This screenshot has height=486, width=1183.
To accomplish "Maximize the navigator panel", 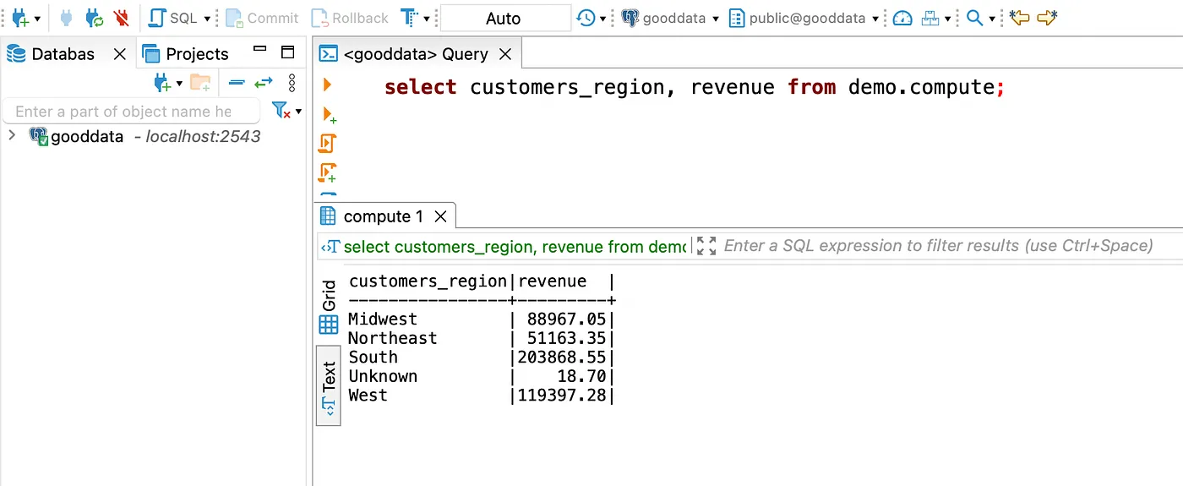I will click(x=287, y=52).
